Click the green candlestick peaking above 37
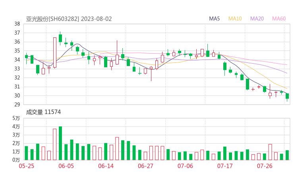This screenshot has height=175, width=294. (60, 38)
